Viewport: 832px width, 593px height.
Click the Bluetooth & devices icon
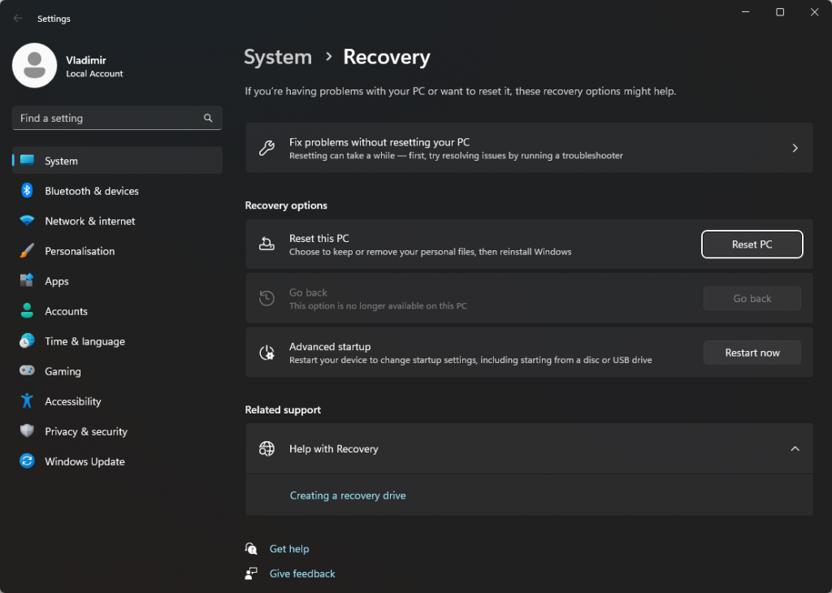27,191
